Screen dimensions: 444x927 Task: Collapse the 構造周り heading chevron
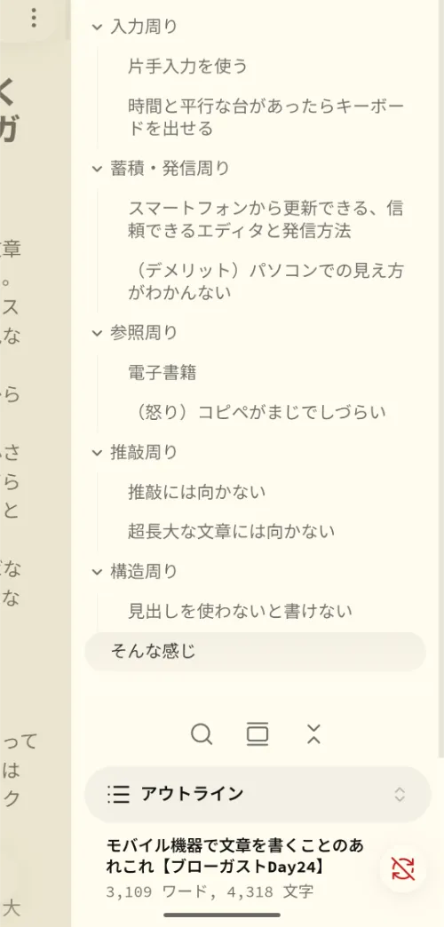[x=97, y=572]
